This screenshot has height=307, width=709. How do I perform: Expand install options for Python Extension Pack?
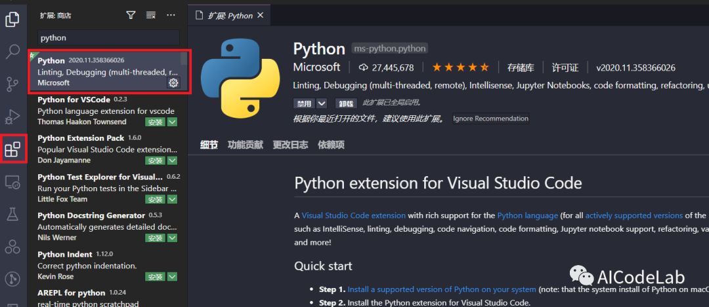click(x=172, y=161)
